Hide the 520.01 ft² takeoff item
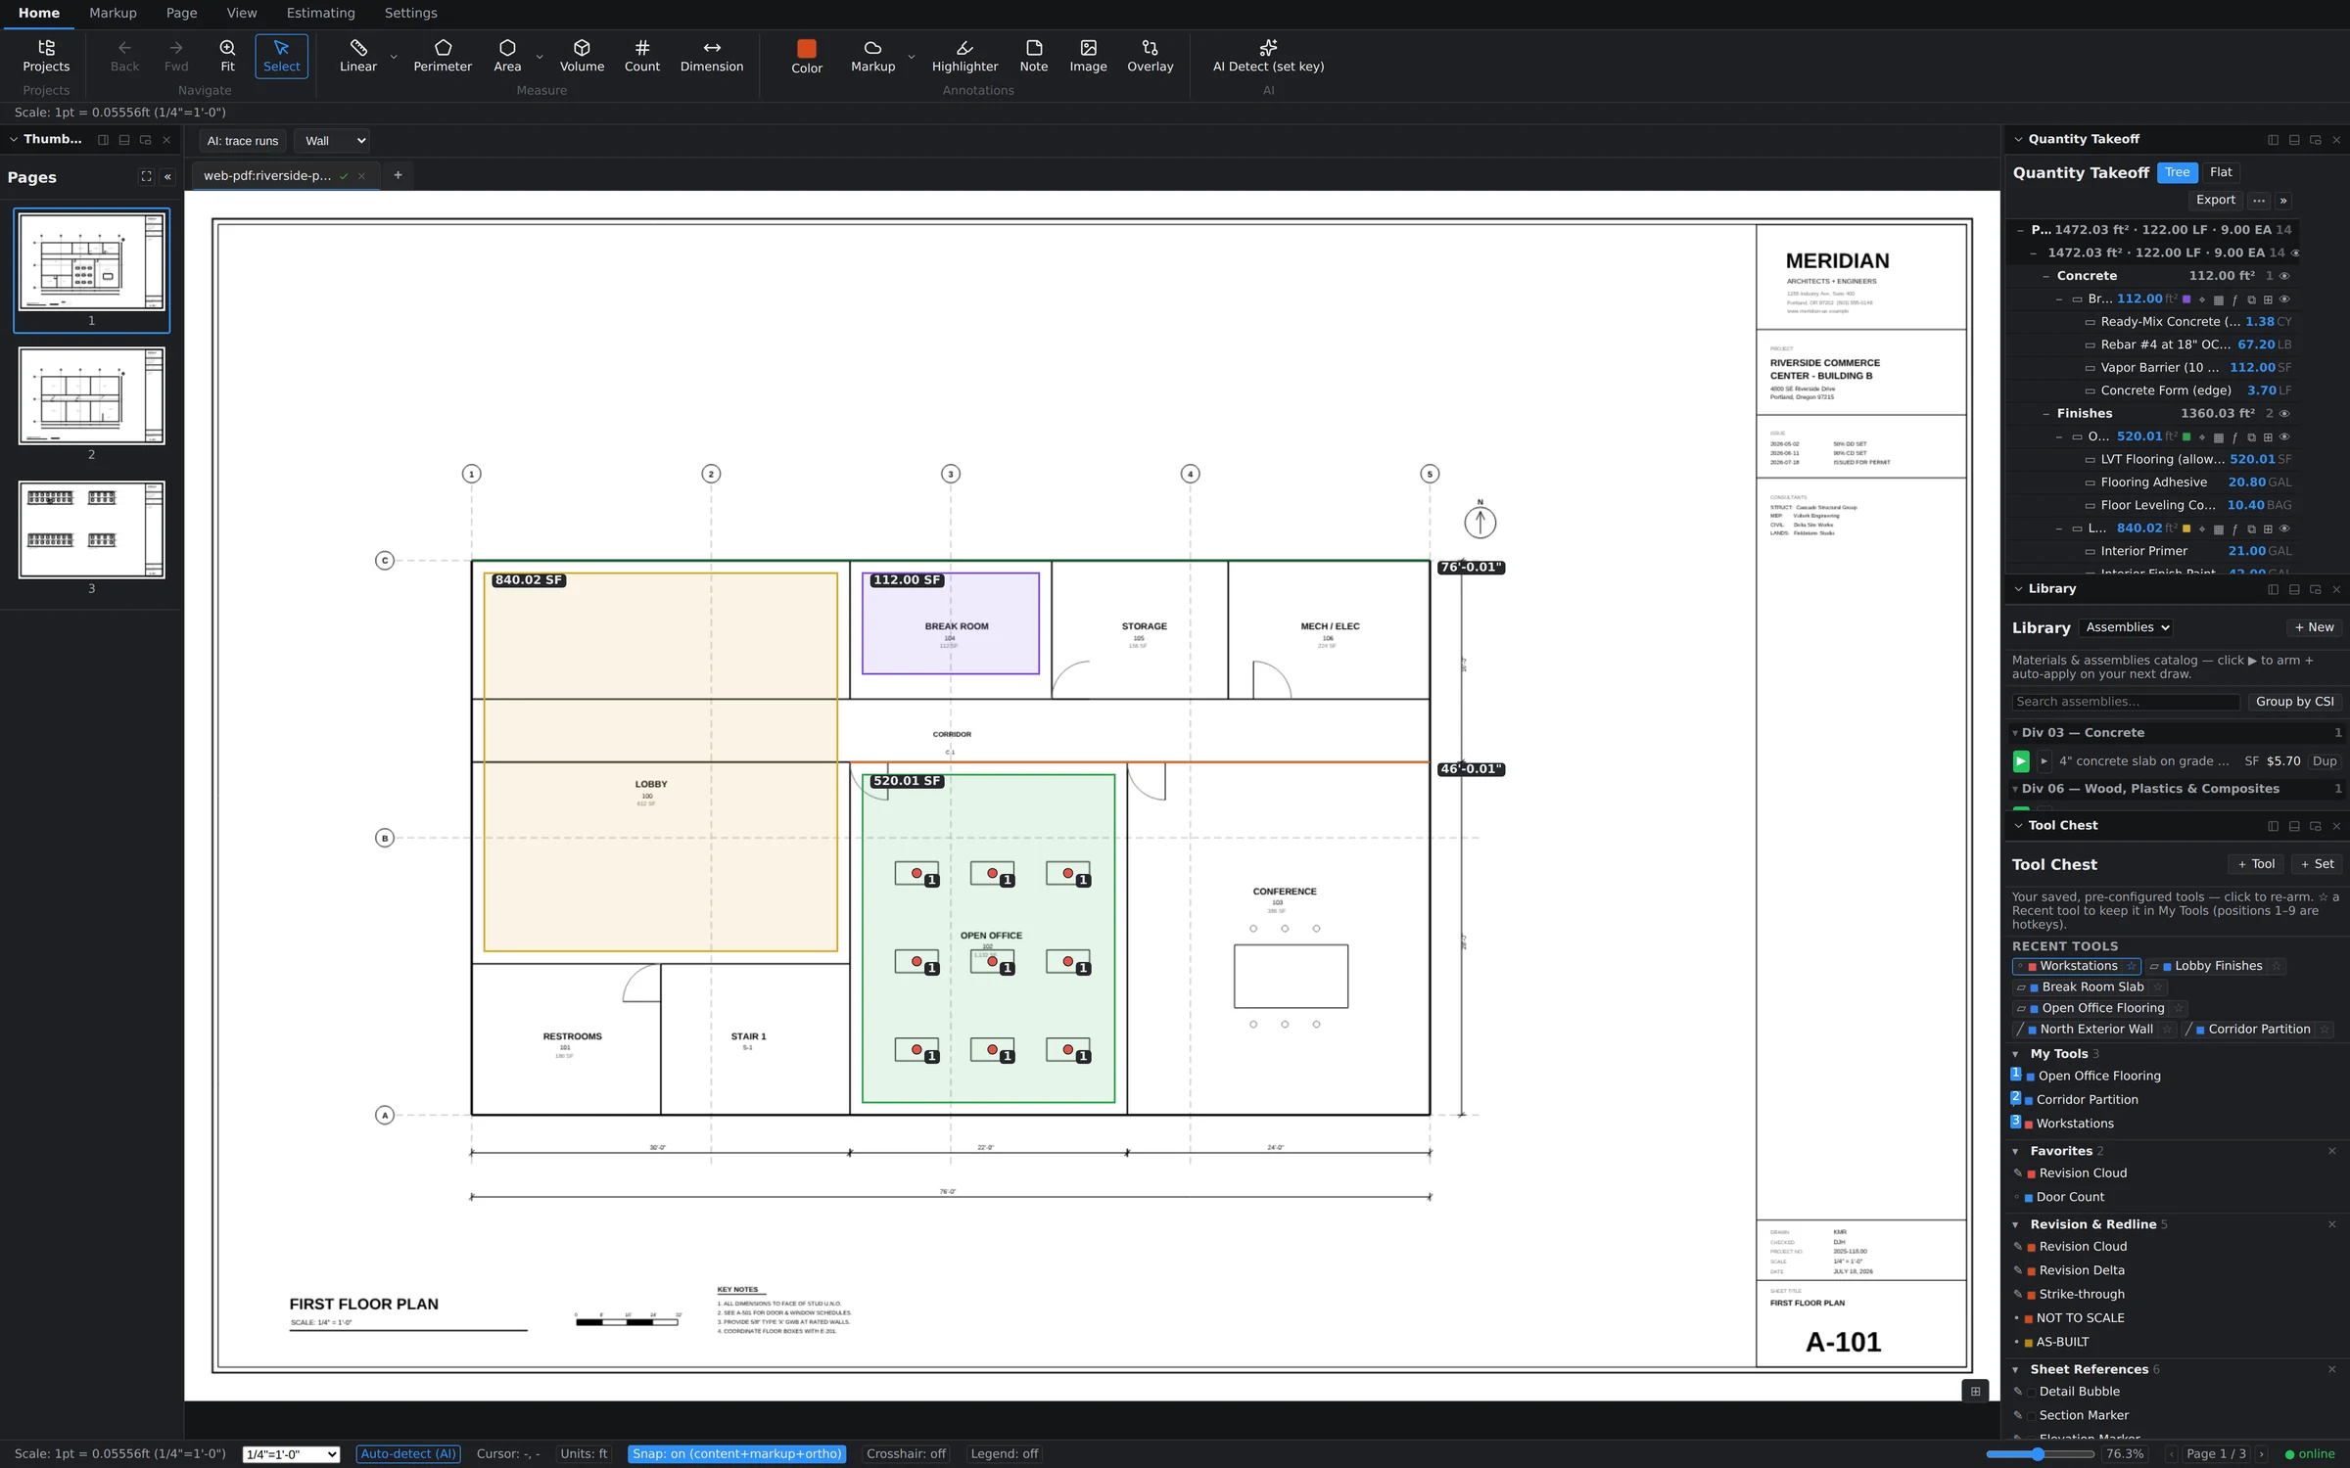The width and height of the screenshot is (2350, 1468). point(2284,437)
